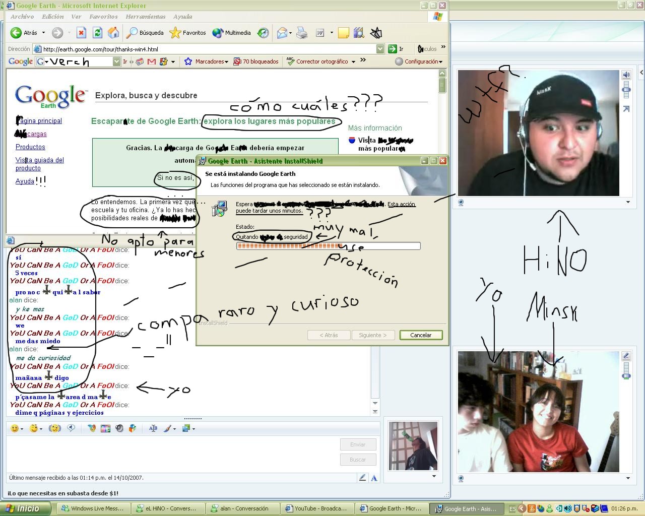Switch to alan - Conversación taskbar item
Image resolution: width=645 pixels, height=516 pixels.
coord(243,508)
